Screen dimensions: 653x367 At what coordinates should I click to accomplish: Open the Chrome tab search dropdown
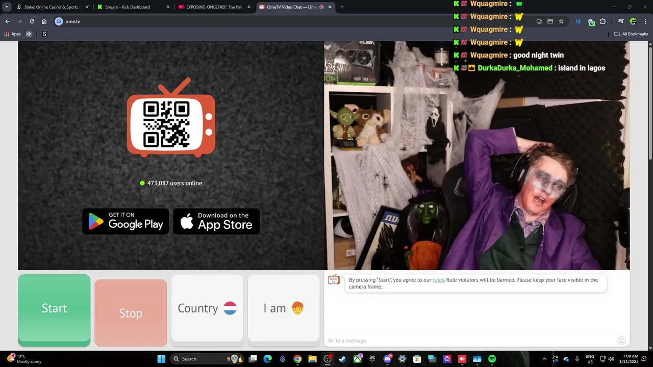pos(7,7)
